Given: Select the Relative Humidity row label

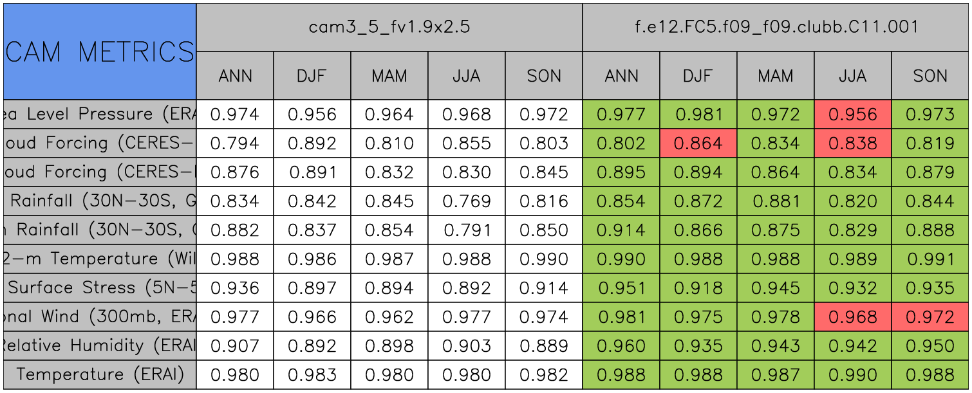Looking at the screenshot, I should click(x=99, y=345).
